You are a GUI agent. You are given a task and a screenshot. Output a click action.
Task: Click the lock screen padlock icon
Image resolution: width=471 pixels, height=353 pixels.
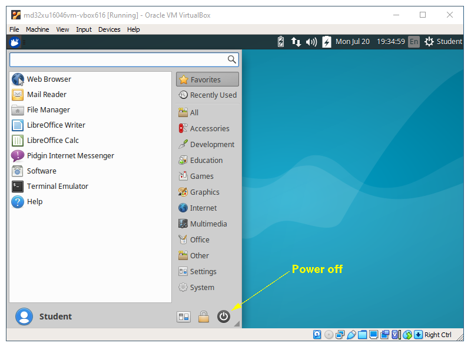[x=204, y=317]
